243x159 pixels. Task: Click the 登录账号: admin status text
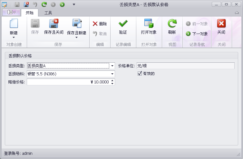click(18, 154)
